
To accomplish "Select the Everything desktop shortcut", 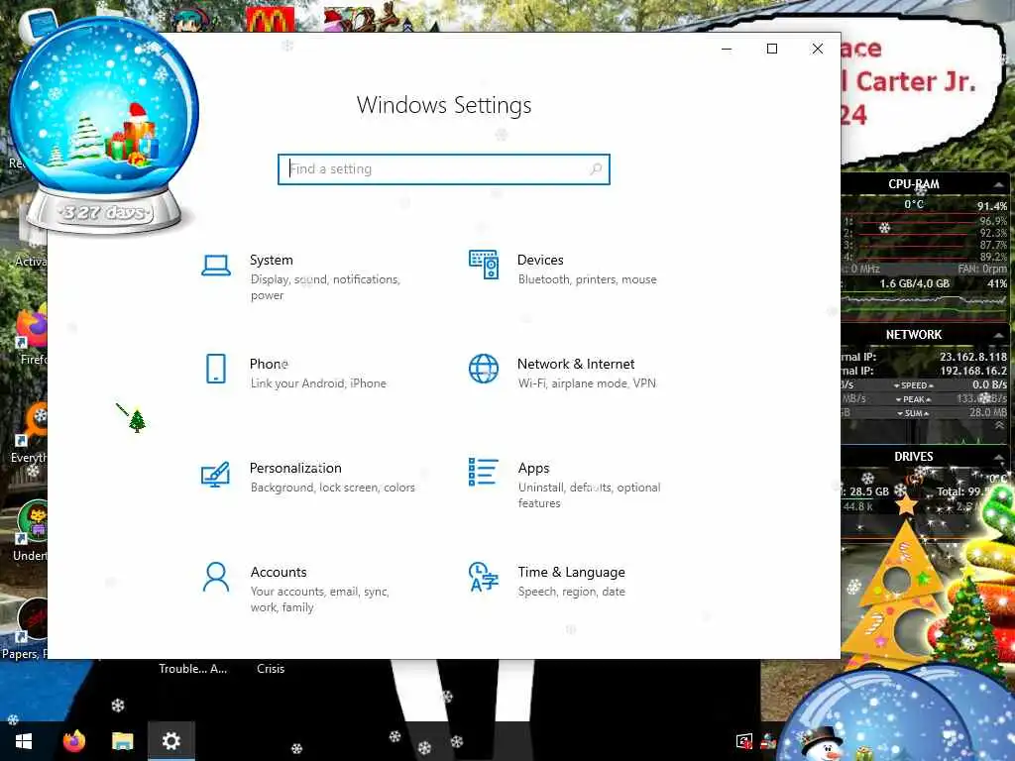I will pos(31,434).
